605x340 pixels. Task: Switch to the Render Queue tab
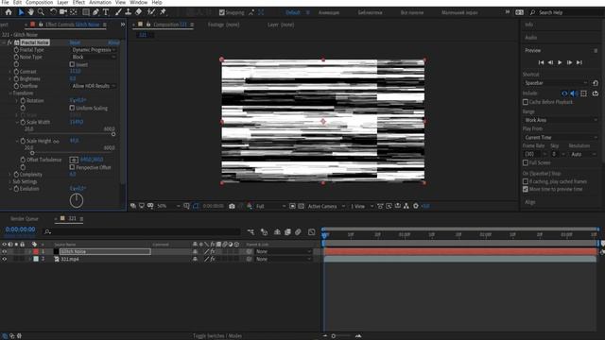coord(25,218)
